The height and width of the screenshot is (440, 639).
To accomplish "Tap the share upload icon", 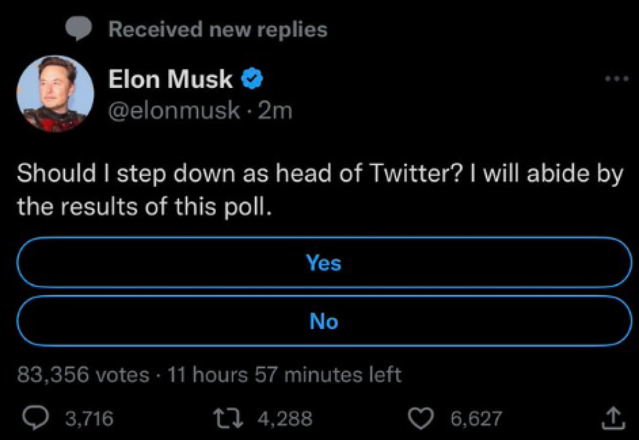I will coord(613,418).
